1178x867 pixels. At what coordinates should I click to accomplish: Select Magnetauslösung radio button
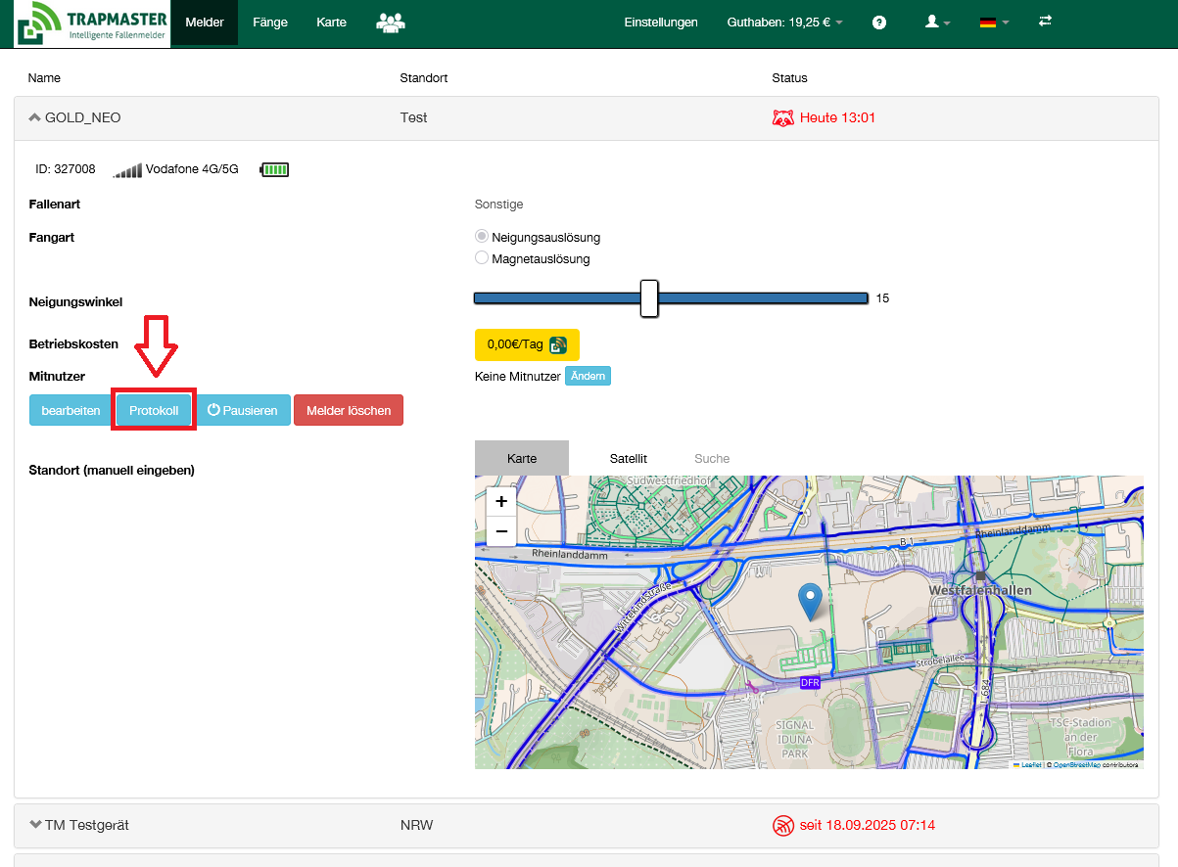481,258
